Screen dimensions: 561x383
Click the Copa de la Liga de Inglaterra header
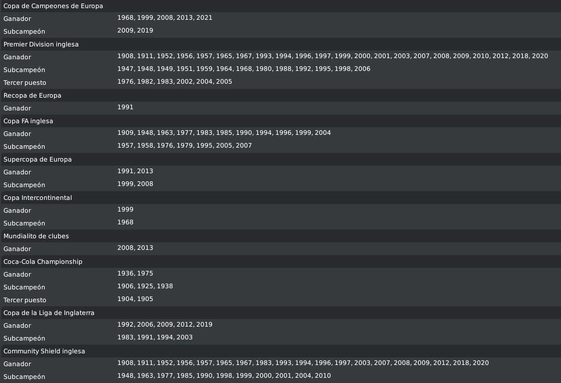(x=49, y=313)
